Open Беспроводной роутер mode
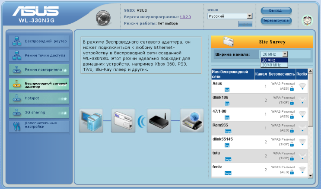Screen dimensions: 321x189 [39, 41]
